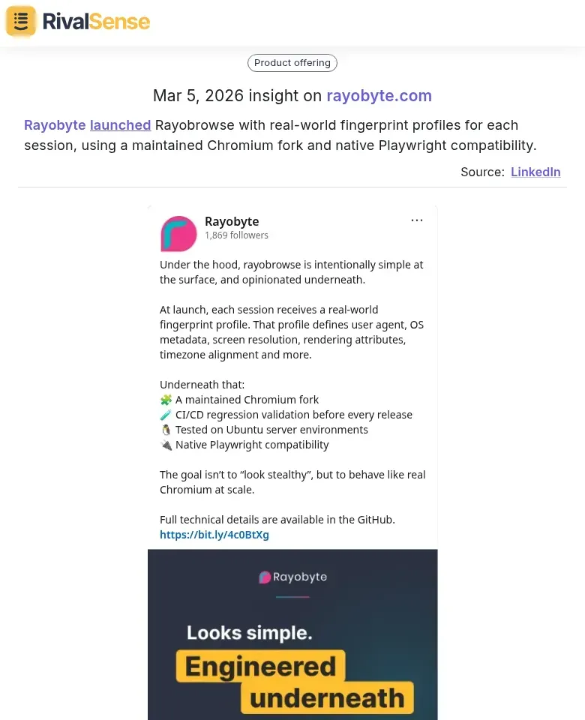Click the 1,869 followers count
This screenshot has width=585, height=720.
tap(236, 235)
